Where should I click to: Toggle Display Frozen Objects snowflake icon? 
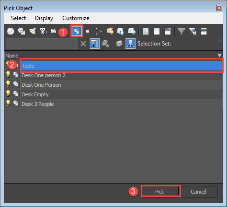coord(121,31)
